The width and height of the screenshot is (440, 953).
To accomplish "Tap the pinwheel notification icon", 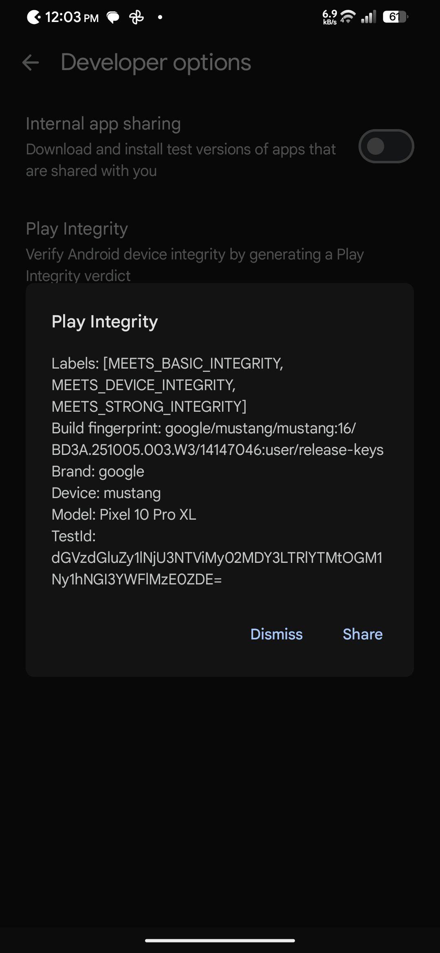I will [136, 18].
